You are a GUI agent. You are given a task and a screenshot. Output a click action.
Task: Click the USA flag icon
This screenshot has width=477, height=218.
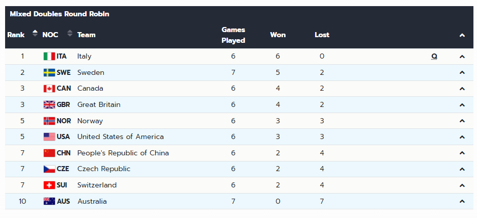click(x=49, y=137)
